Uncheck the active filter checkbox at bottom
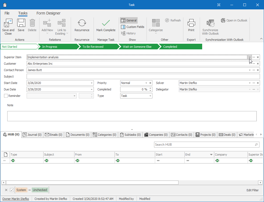Image resolution: width=264 pixels, height=202 pixels. point(12,190)
